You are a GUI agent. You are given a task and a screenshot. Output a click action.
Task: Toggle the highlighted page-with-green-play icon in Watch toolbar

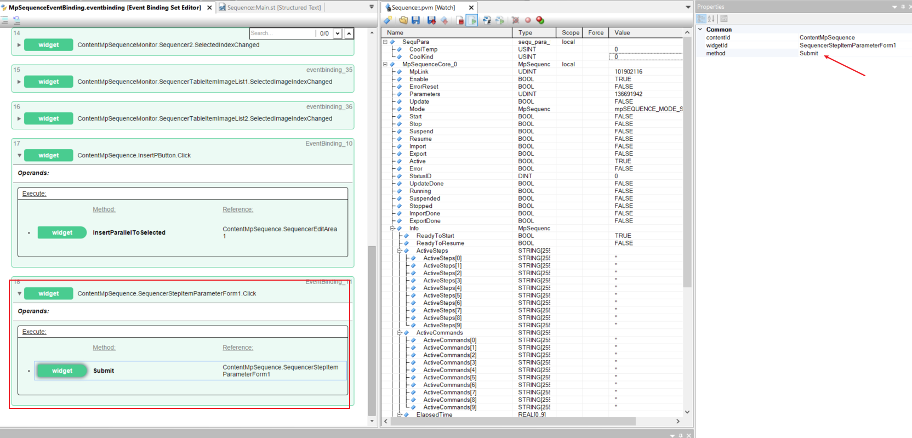472,20
